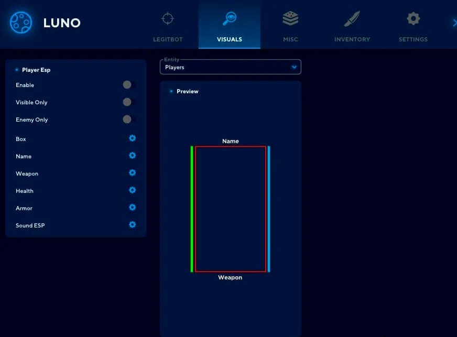Open Sound ESP settings gear
The height and width of the screenshot is (337, 457).
point(132,225)
